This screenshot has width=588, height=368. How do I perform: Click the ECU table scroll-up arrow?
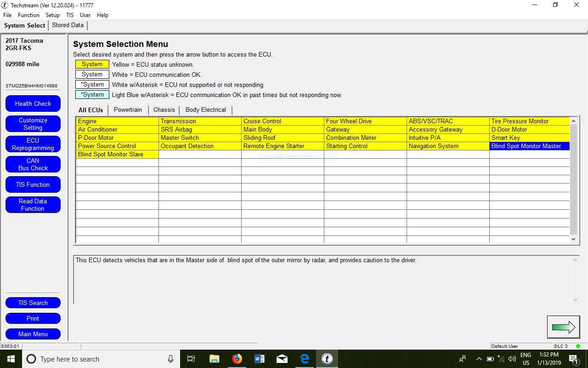573,121
